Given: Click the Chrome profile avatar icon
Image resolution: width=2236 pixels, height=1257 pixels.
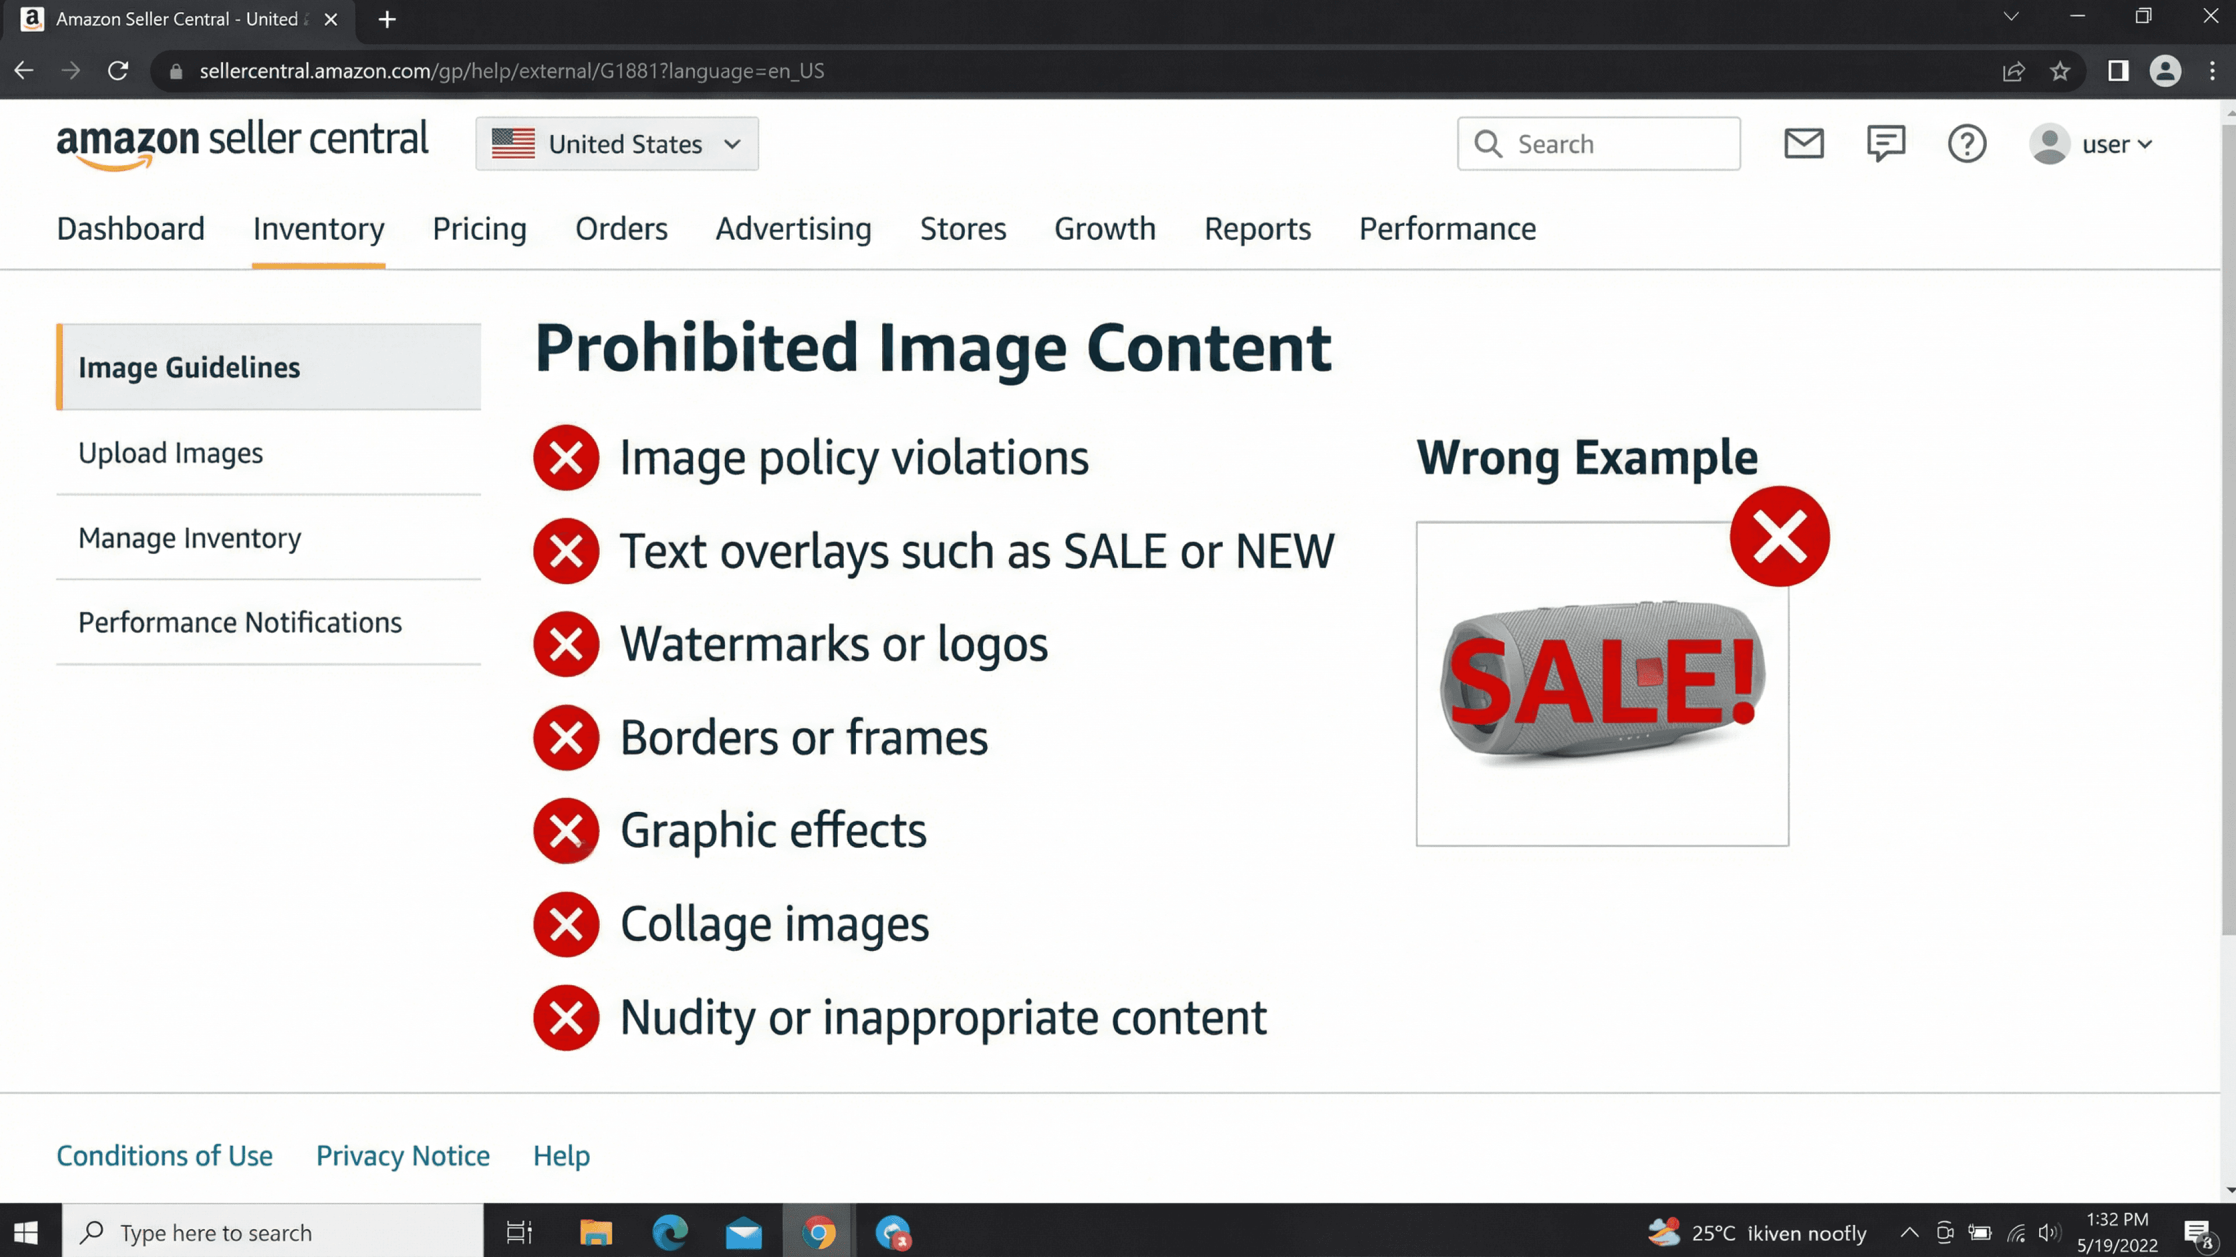Looking at the screenshot, I should point(2165,71).
